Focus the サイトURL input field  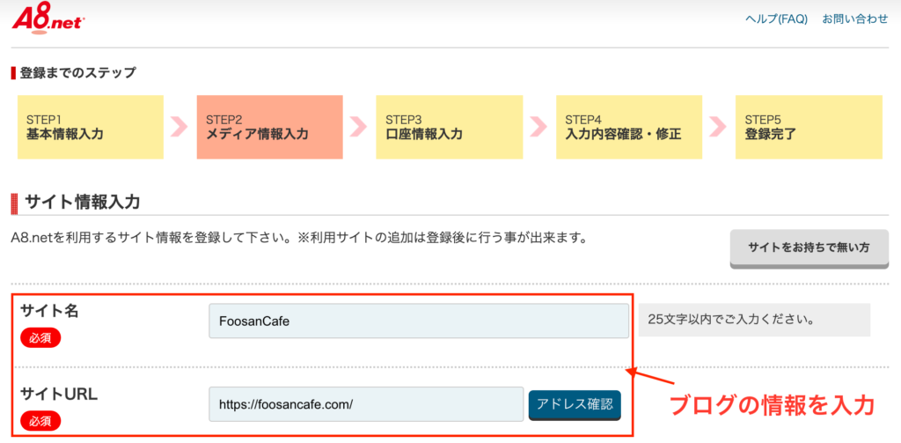pyautogui.click(x=366, y=404)
